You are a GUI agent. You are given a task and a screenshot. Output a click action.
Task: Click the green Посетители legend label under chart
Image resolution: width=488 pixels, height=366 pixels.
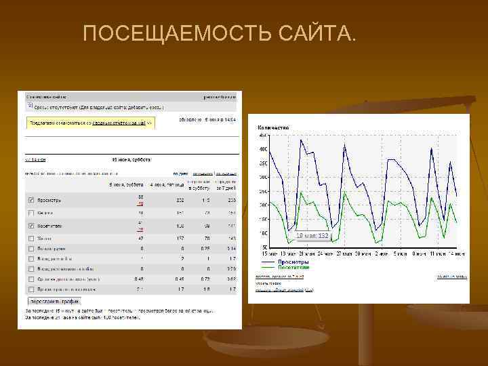coord(293,267)
